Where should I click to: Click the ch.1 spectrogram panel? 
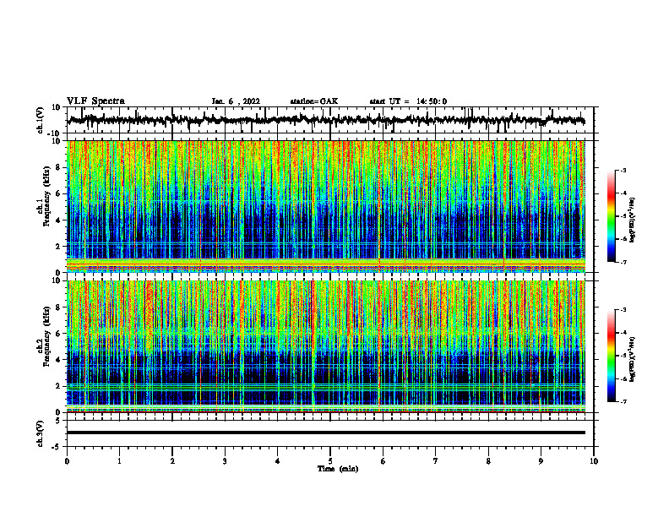(326, 206)
